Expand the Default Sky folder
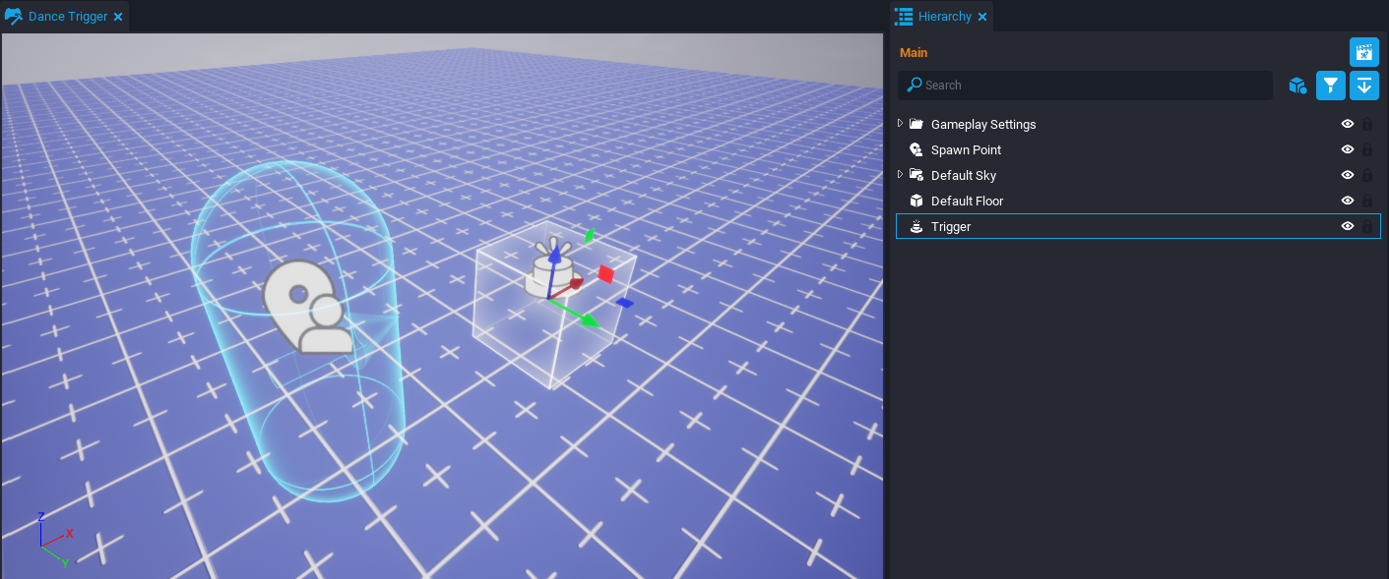This screenshot has width=1389, height=579. click(x=900, y=175)
